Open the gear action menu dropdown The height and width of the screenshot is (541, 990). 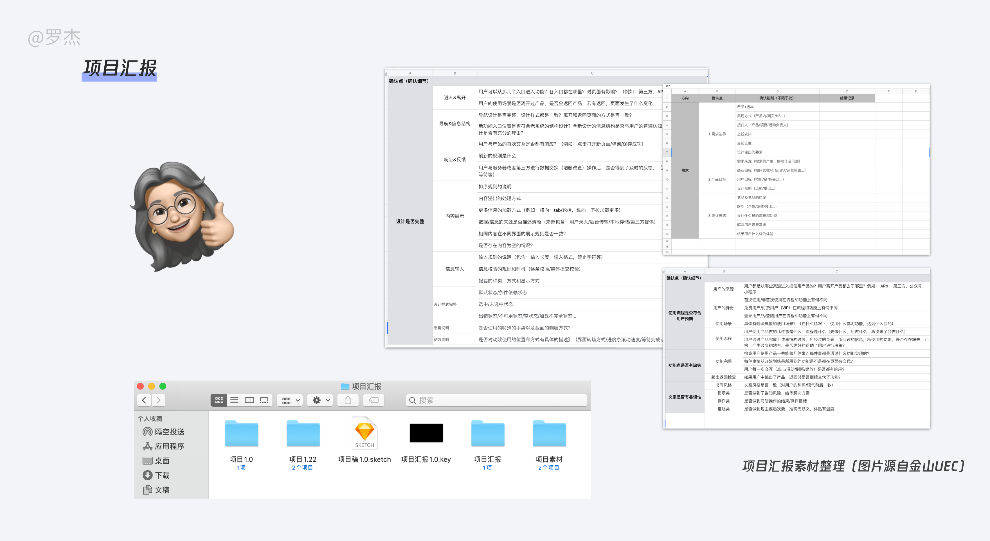(321, 400)
